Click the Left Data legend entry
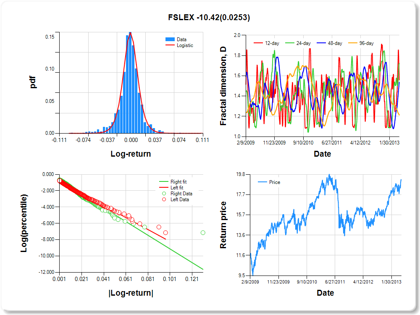 [176, 199]
